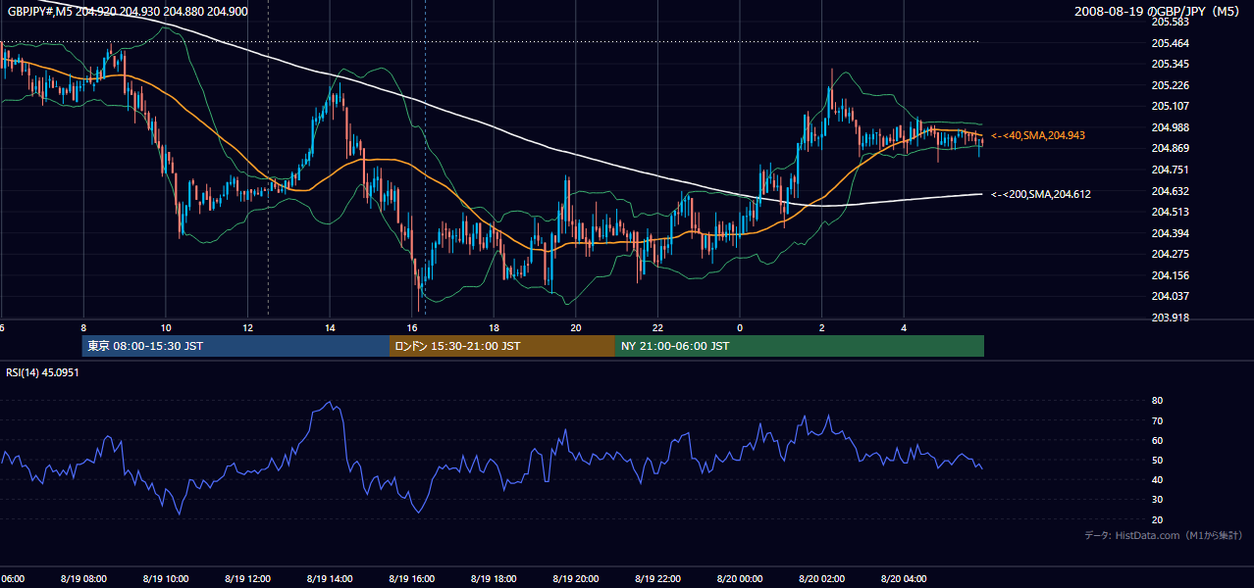Click the bottom date label 8/19 08:00
Image resolution: width=1254 pixels, height=588 pixels.
pyautogui.click(x=83, y=578)
